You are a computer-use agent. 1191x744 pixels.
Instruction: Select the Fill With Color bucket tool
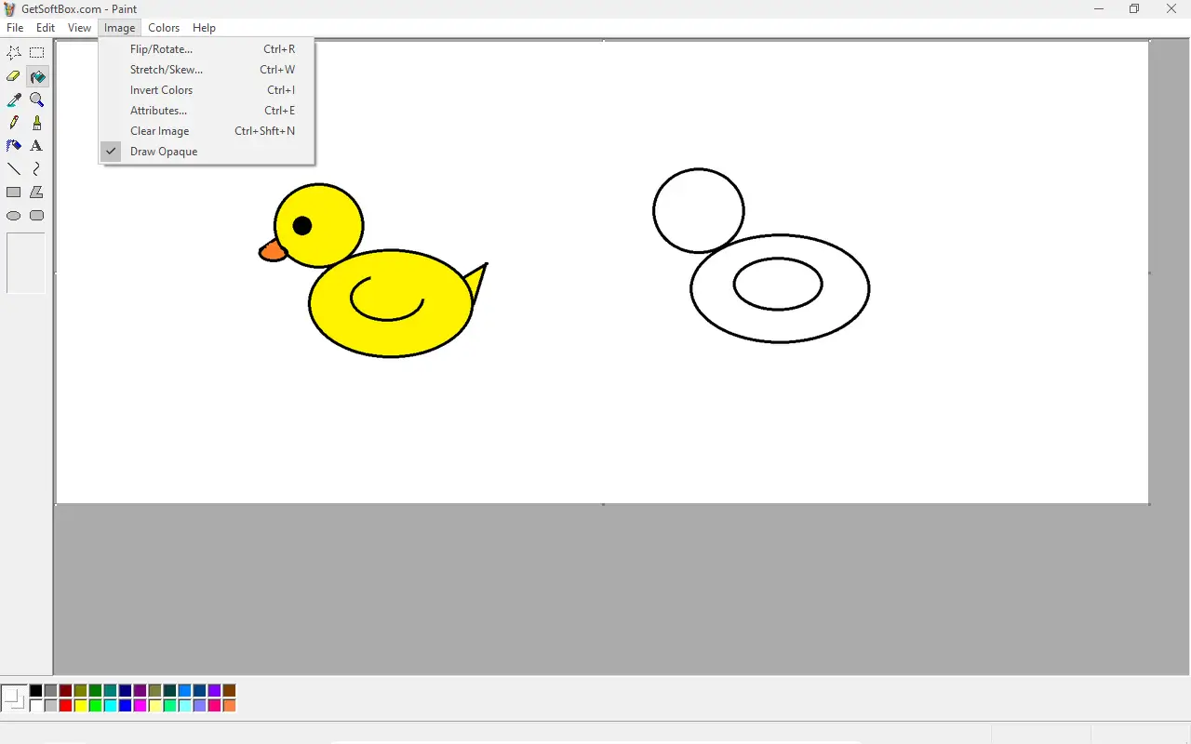click(x=37, y=76)
